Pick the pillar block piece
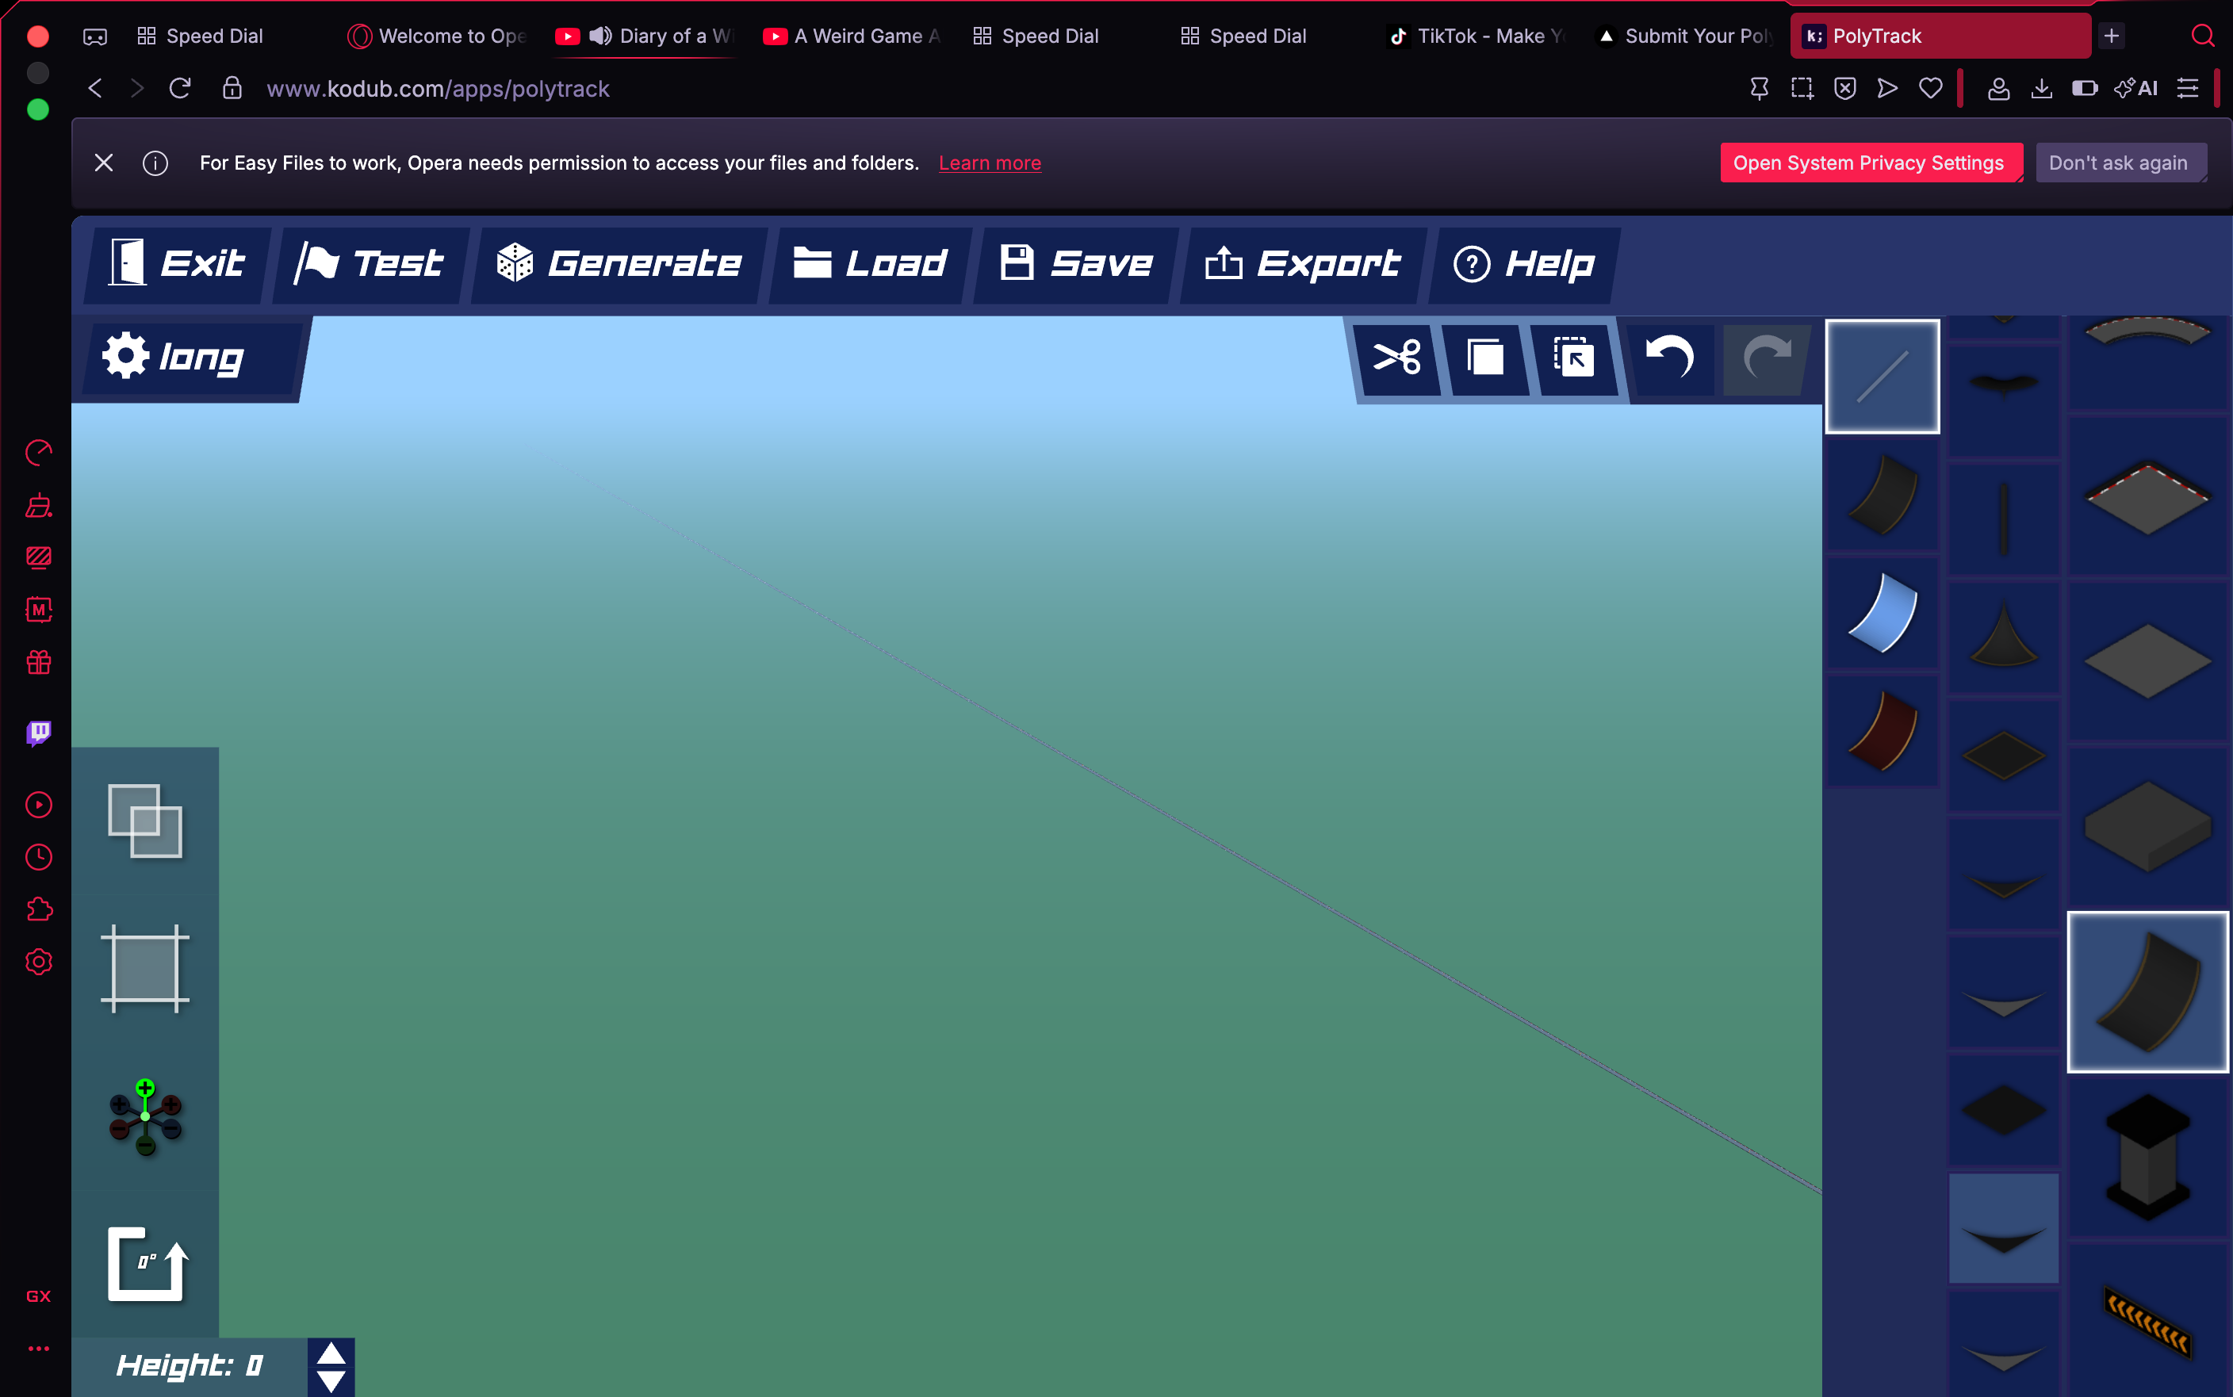2233x1397 pixels. [x=2148, y=1156]
